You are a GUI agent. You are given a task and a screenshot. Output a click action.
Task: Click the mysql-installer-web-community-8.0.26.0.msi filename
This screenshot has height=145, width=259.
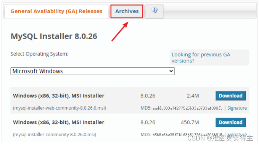(x=60, y=108)
